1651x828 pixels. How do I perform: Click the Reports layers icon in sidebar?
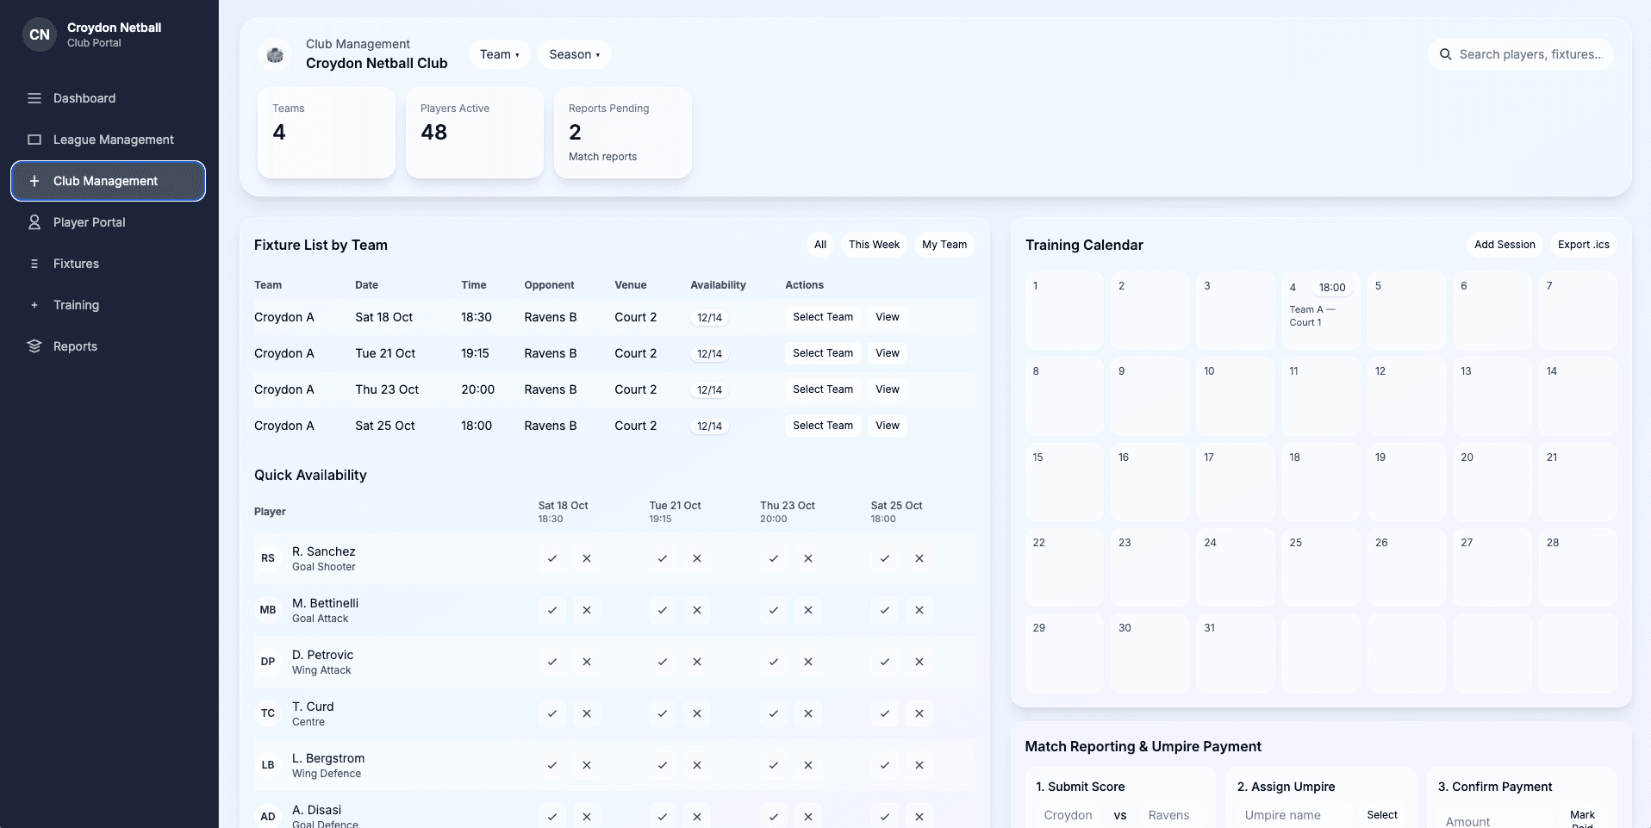point(34,346)
